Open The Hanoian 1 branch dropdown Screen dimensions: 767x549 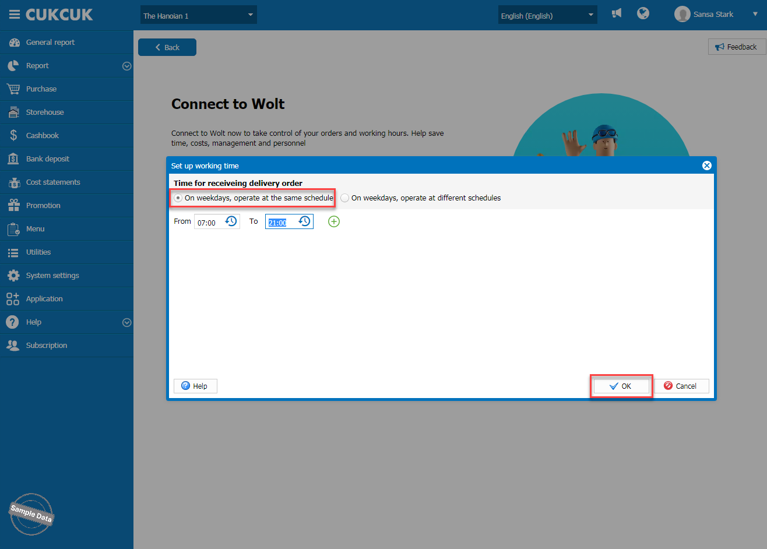coord(198,15)
